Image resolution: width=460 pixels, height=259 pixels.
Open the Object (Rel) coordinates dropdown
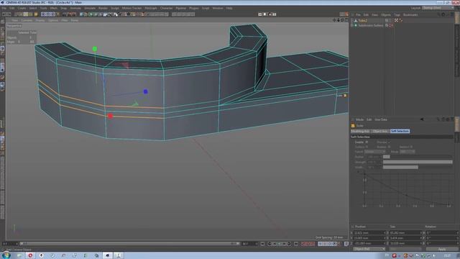tap(369, 249)
